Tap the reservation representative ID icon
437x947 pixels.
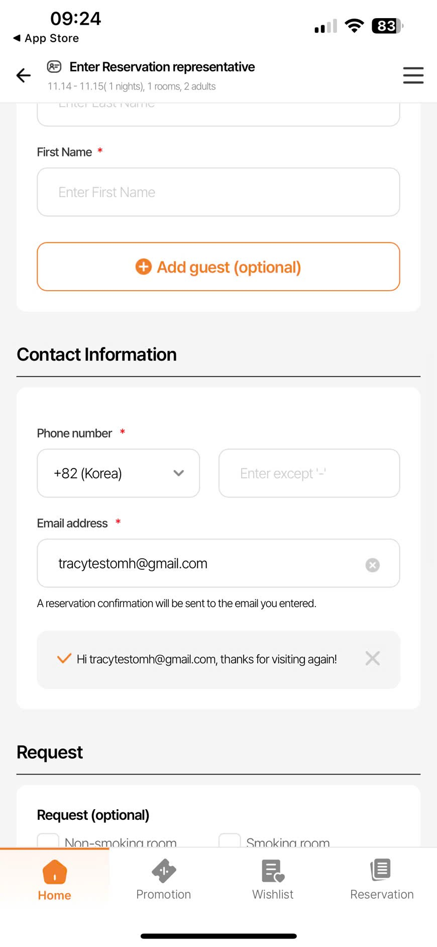pyautogui.click(x=54, y=66)
